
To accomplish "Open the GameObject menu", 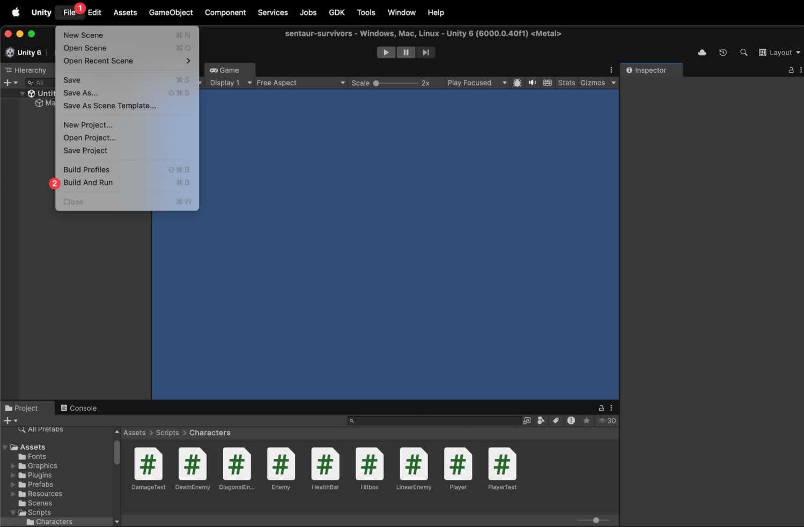I will pos(171,12).
